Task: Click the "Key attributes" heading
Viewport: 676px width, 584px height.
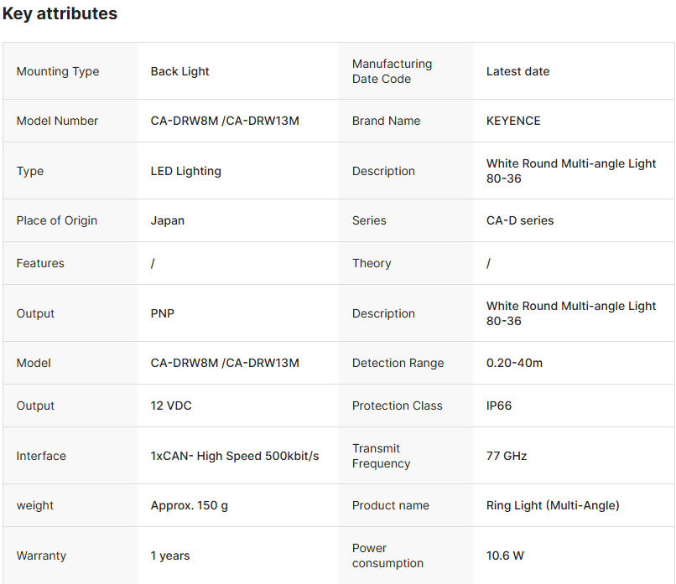Action: 60,14
